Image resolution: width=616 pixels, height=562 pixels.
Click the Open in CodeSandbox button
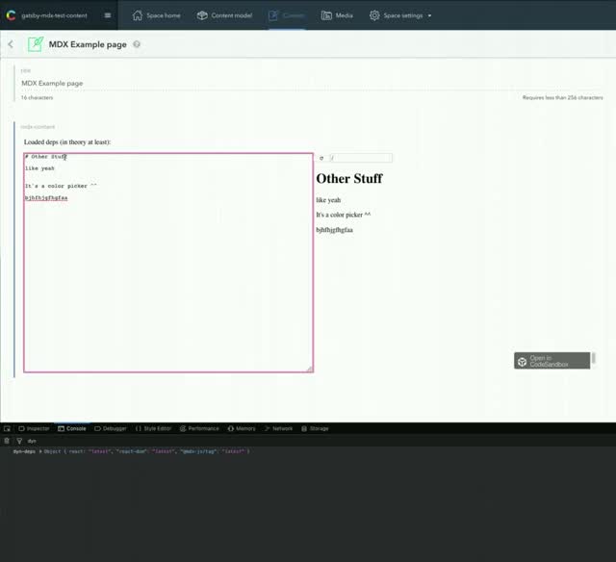[552, 361]
